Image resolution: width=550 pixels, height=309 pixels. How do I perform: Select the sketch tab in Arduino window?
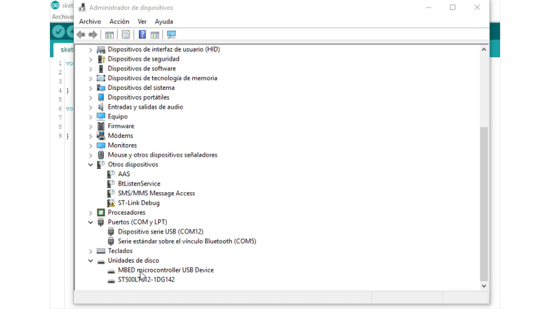pos(64,50)
